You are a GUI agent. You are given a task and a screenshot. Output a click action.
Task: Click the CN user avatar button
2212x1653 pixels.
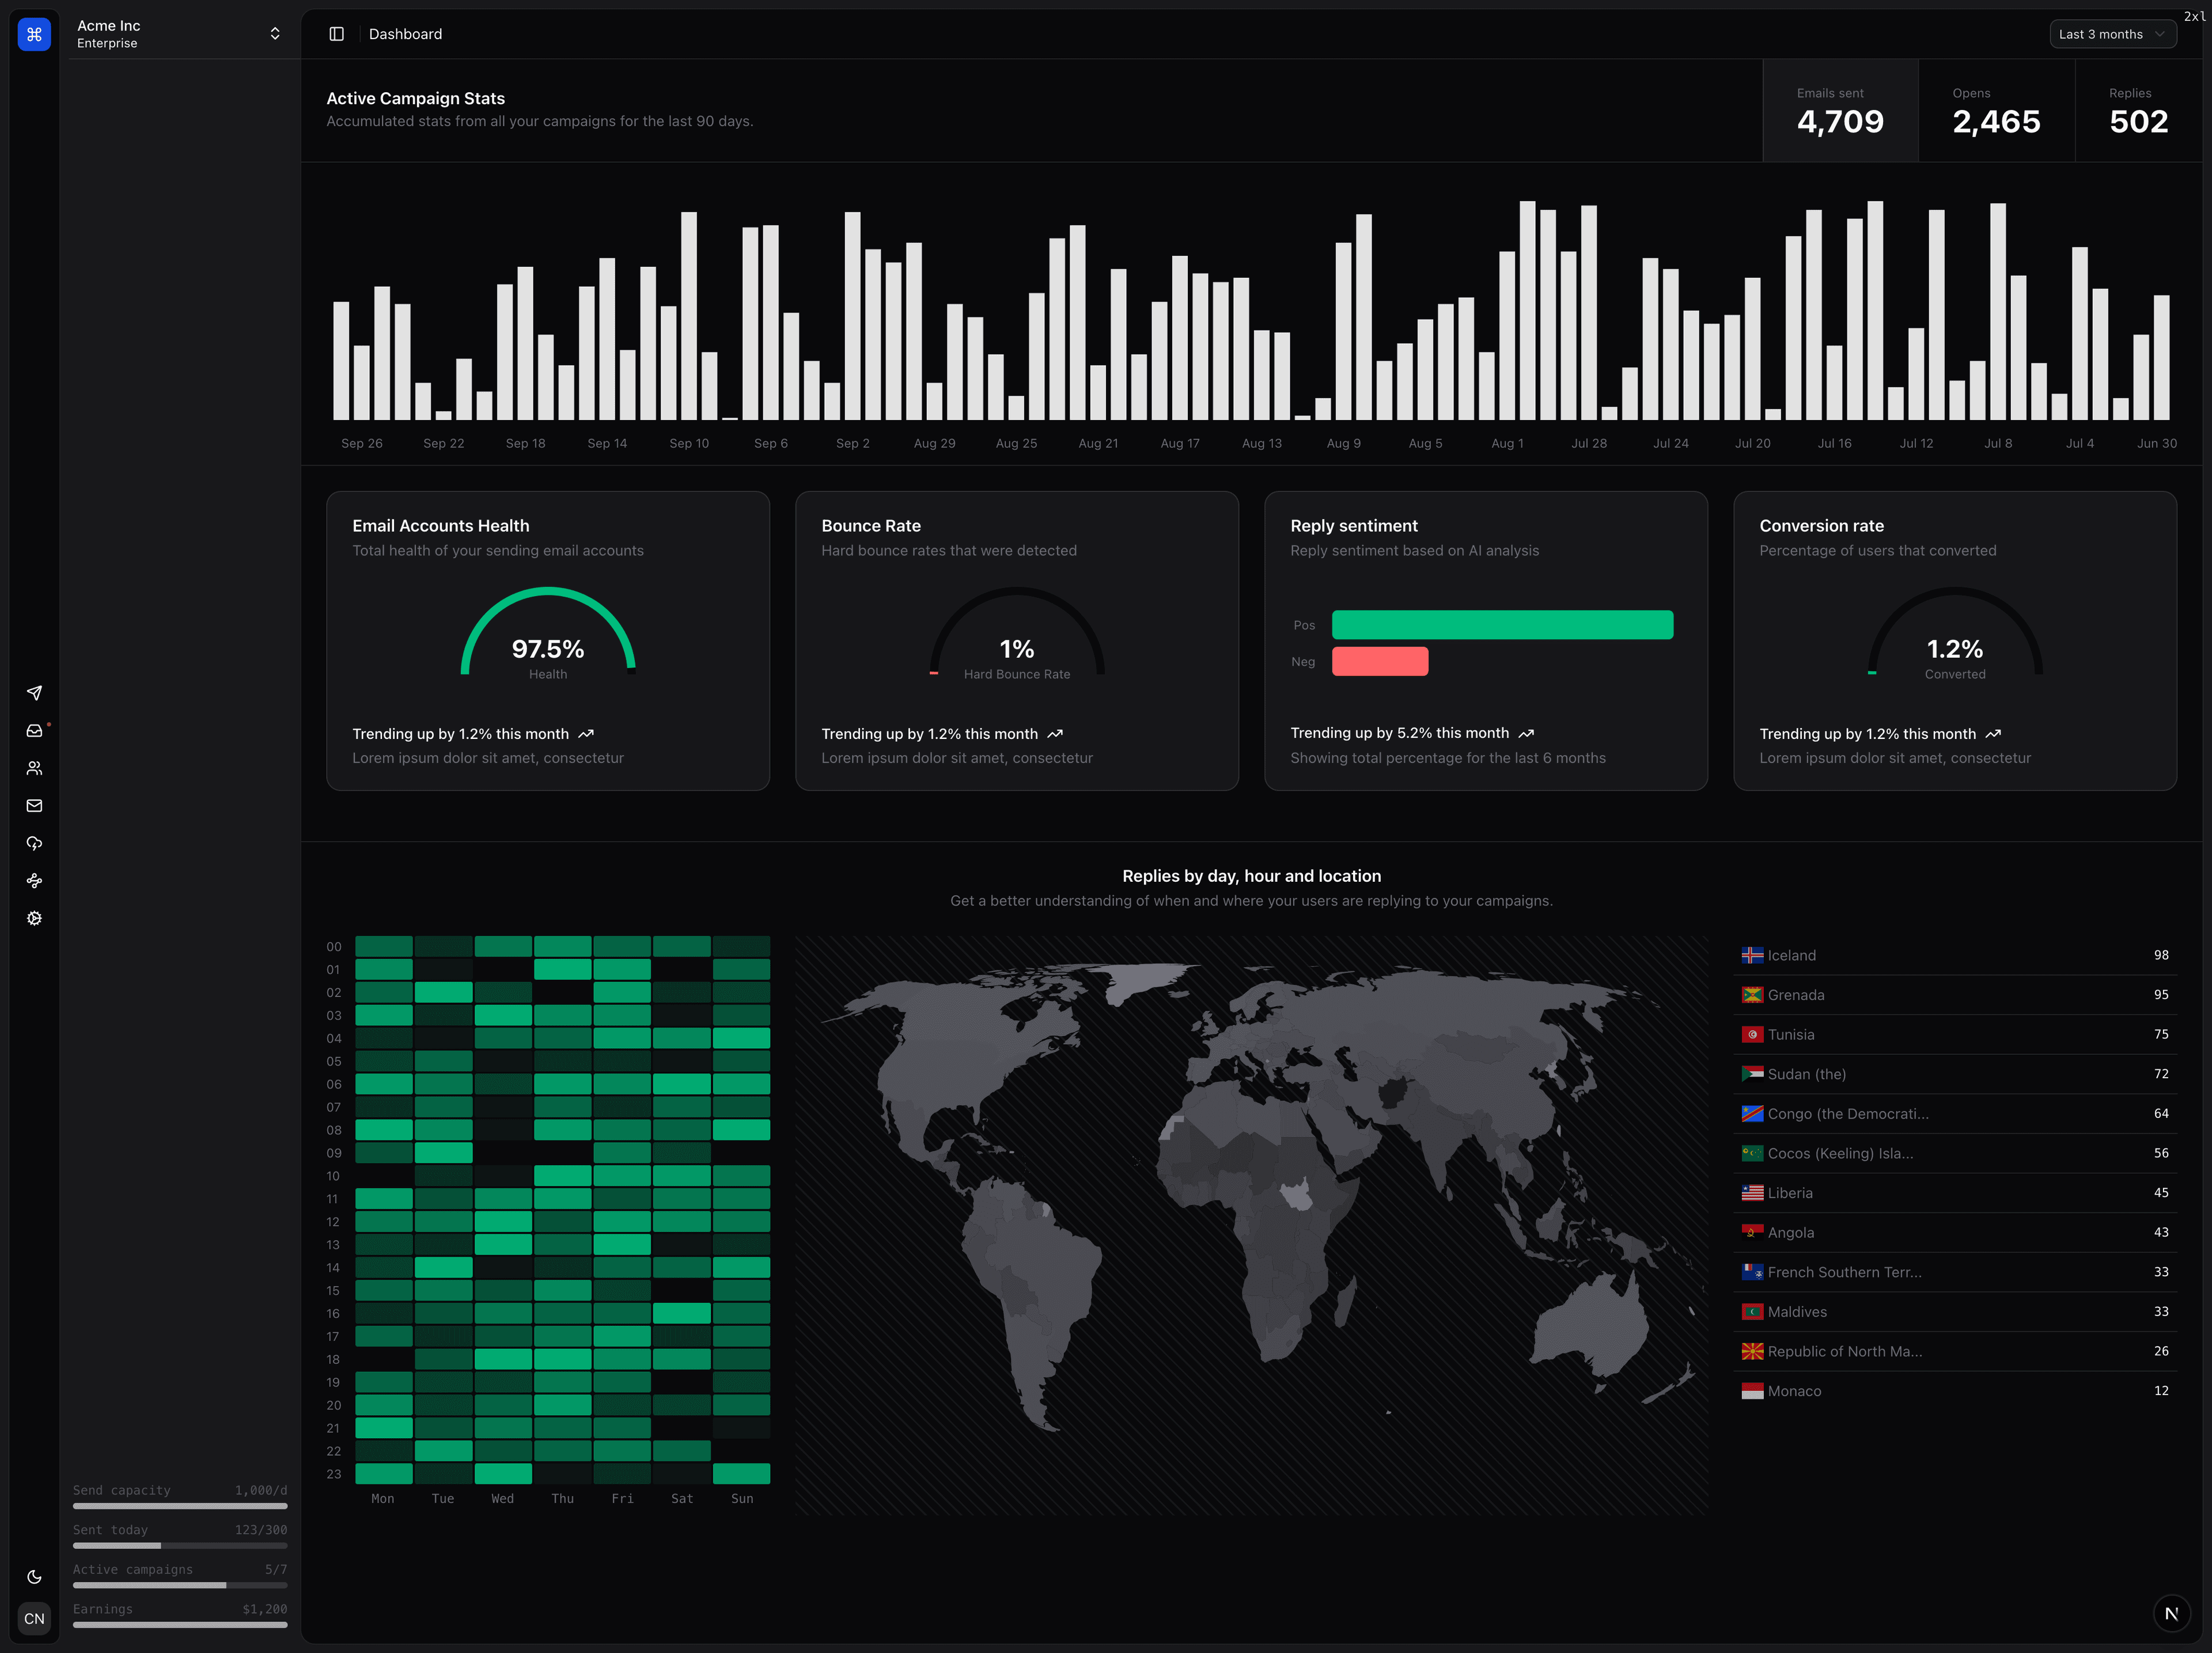[34, 1618]
